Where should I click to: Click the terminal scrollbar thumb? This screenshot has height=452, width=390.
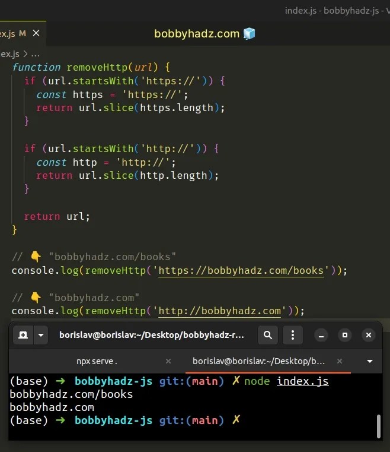379,426
